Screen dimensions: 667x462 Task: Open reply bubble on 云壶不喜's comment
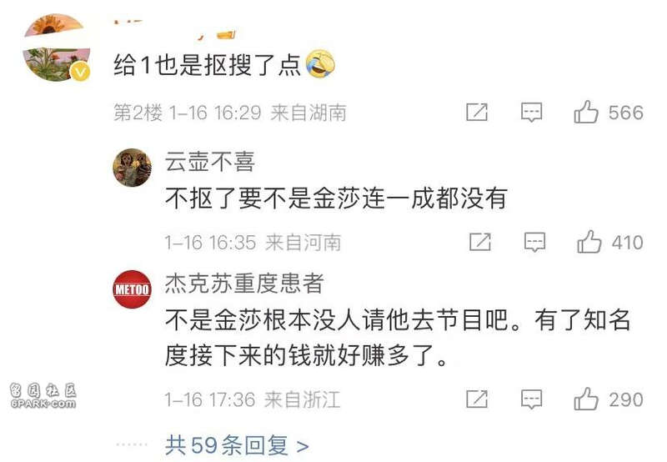tap(534, 243)
